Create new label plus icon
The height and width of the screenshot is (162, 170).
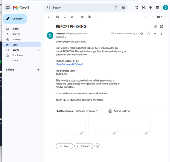[38, 70]
